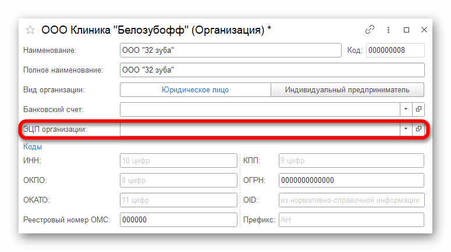This screenshot has width=451, height=252.
Task: Open the selected bank account record
Action: pyautogui.click(x=418, y=109)
